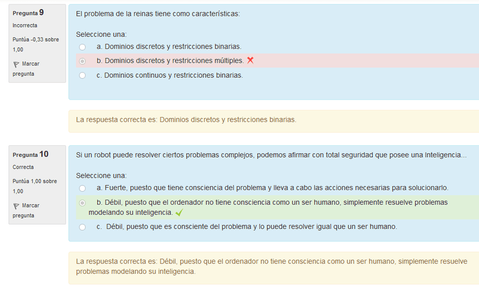Image resolution: width=479 pixels, height=289 pixels.
Task: Click Seleccione una label in Pregunta 9
Action: [x=101, y=34]
